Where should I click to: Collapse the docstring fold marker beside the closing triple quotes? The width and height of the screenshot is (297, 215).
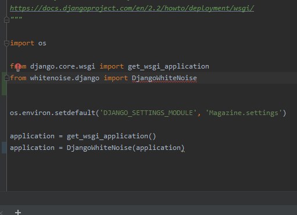click(x=6, y=20)
